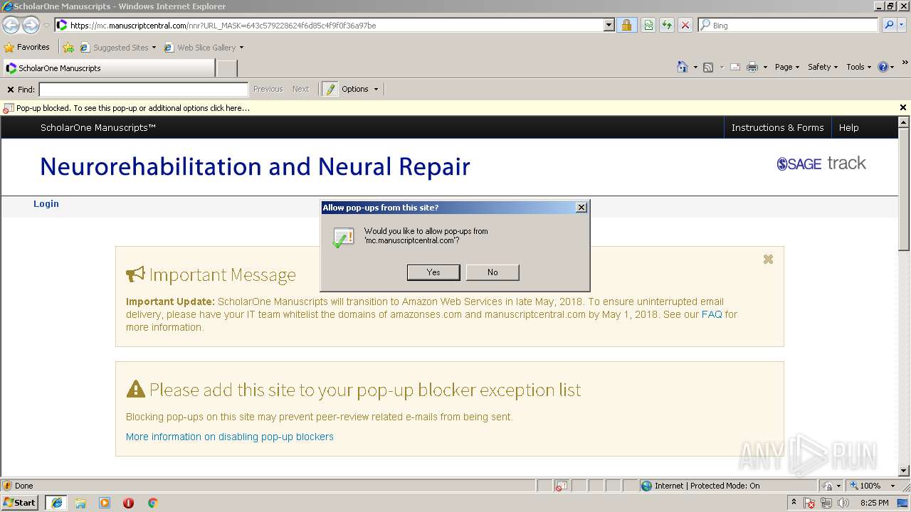
Task: Click Internet Explorer taskbar icon
Action: coord(56,502)
